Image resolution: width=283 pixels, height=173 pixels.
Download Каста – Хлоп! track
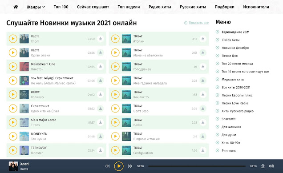(101, 39)
